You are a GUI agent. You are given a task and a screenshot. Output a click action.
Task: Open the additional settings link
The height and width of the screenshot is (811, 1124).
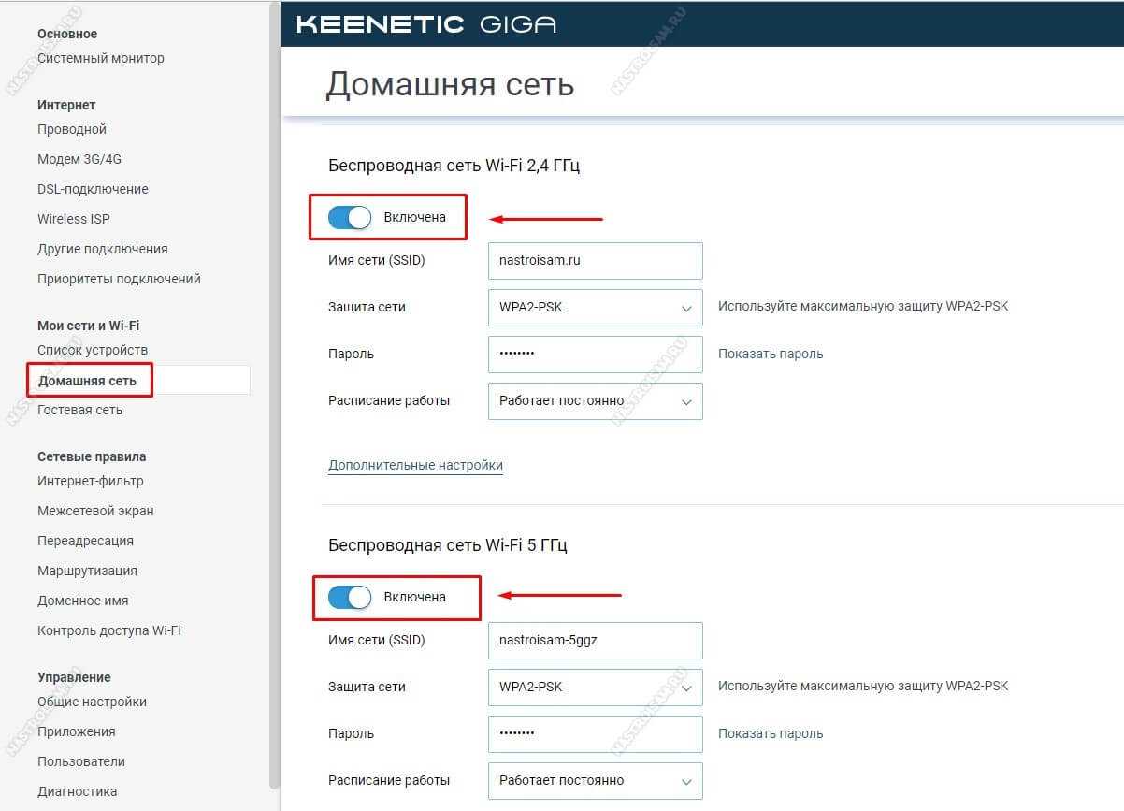coord(415,465)
